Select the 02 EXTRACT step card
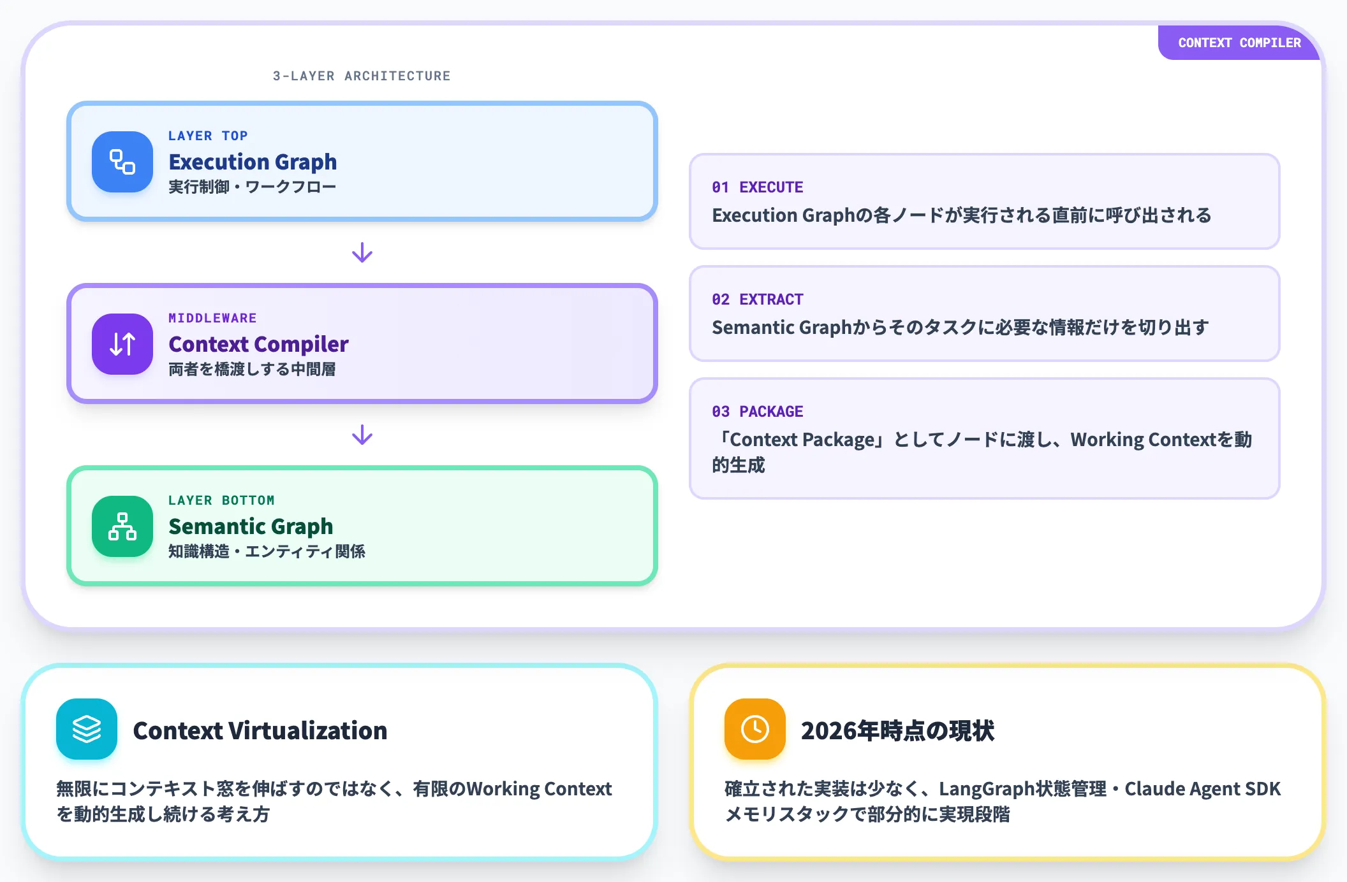Image resolution: width=1347 pixels, height=882 pixels. pyautogui.click(x=984, y=314)
